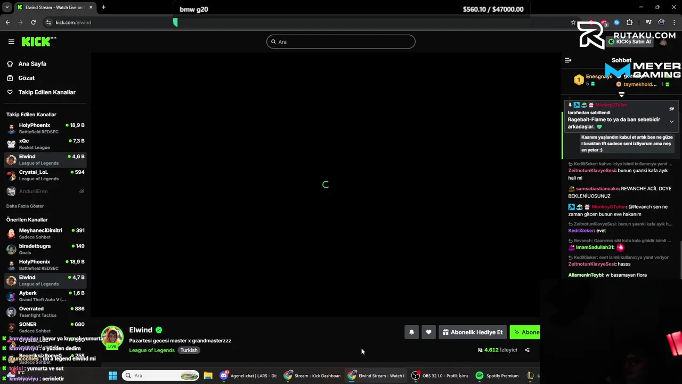Image resolution: width=682 pixels, height=384 pixels.
Task: Open HolyPhoenix under followed channels
Action: [x=45, y=129]
